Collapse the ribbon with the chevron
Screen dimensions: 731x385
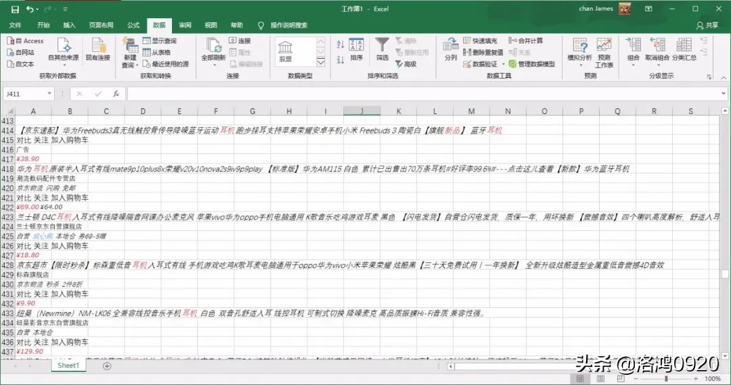[x=723, y=77]
